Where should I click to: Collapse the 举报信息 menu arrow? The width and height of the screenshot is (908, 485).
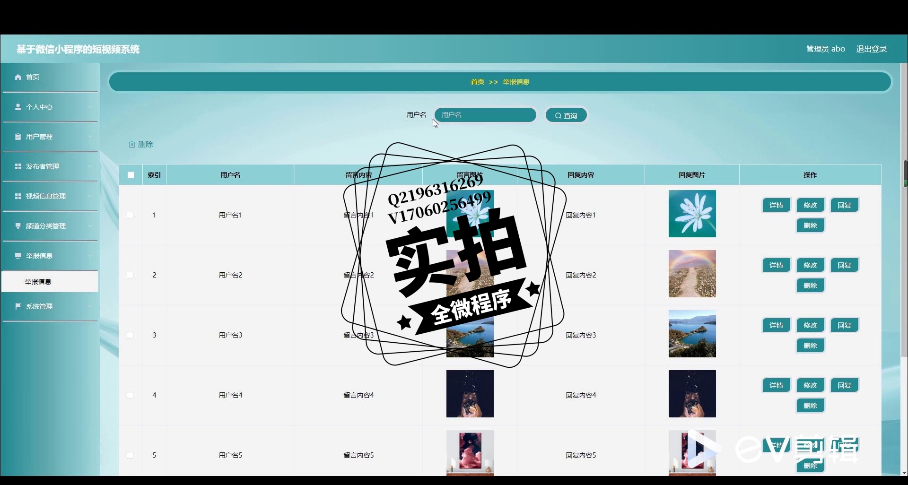tap(90, 256)
